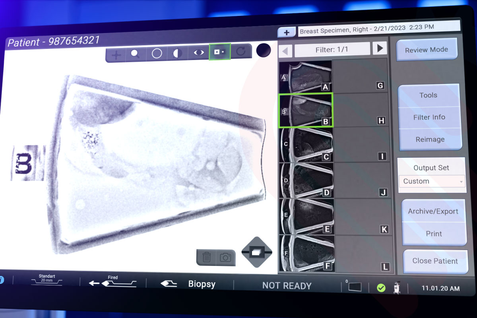Toggle the eye visibility icon

point(199,52)
